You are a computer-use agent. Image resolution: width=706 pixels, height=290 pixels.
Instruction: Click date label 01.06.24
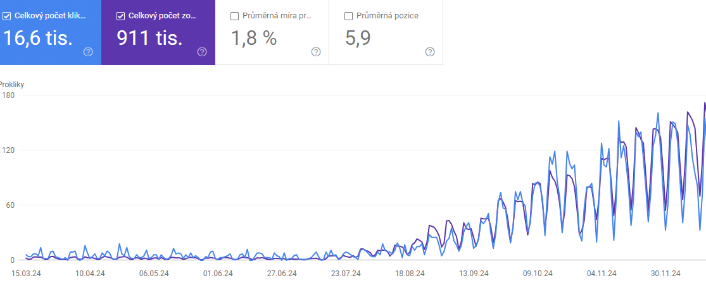click(x=218, y=274)
